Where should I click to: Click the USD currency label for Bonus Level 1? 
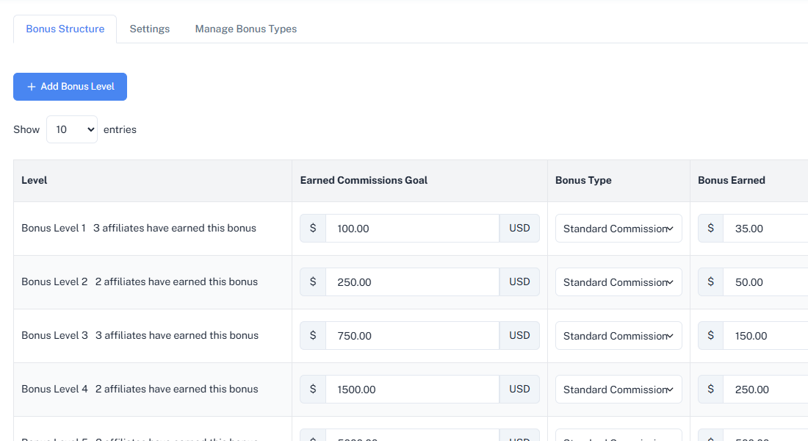click(x=519, y=228)
